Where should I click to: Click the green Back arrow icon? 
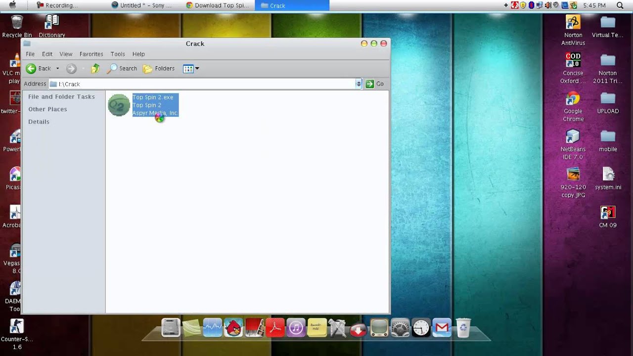pyautogui.click(x=31, y=69)
